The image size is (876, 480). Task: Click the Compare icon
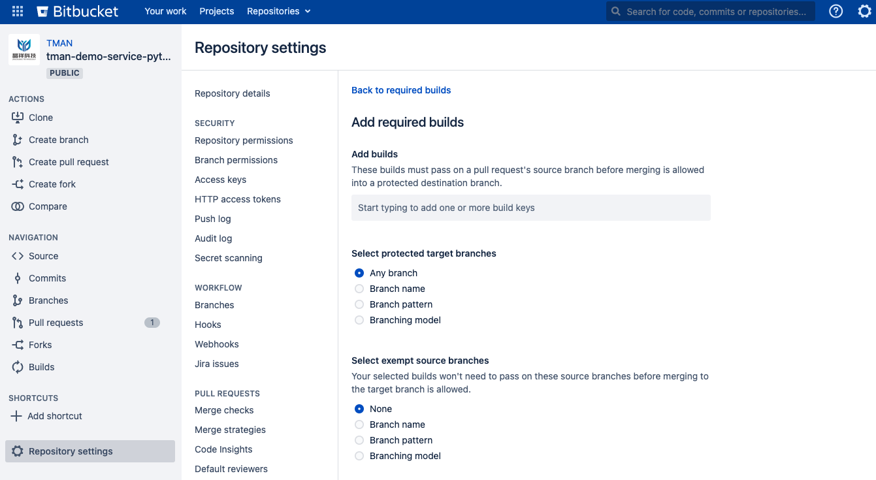(x=18, y=206)
